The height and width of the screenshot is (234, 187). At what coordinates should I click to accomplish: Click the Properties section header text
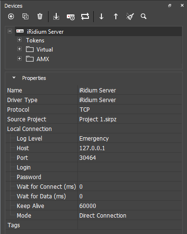coord(34,78)
